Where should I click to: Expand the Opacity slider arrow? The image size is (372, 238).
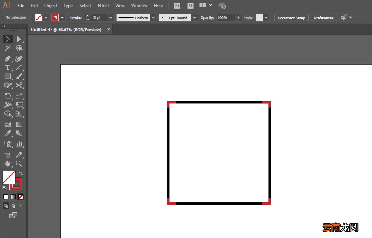pyautogui.click(x=238, y=18)
